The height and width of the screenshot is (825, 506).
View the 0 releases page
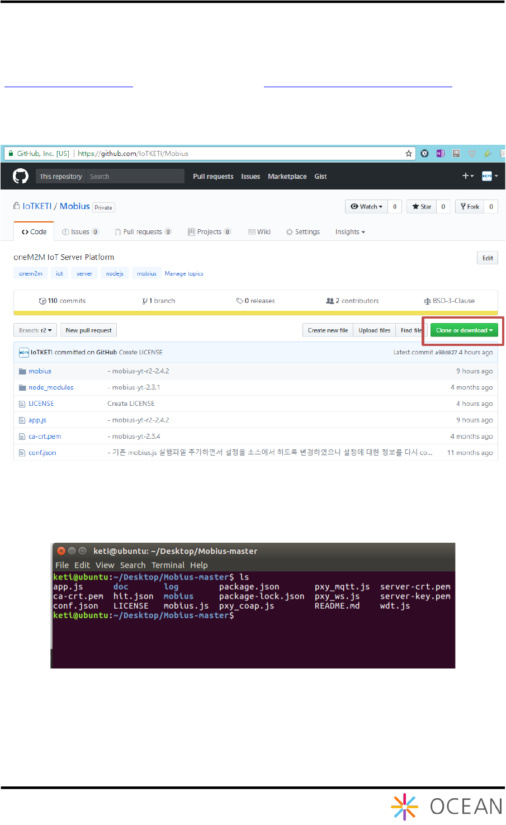point(256,301)
